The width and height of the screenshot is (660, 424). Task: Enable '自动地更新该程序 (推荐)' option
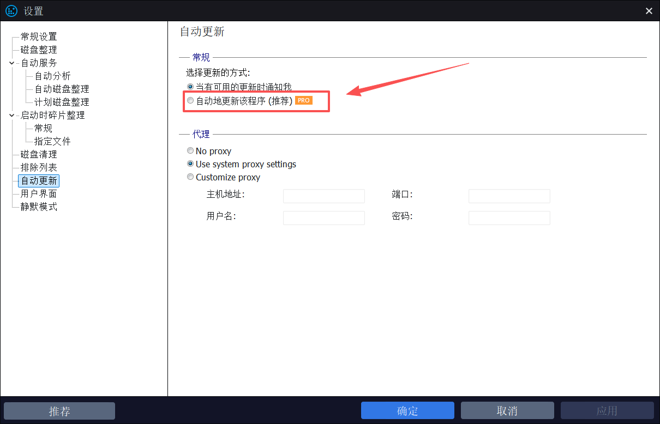(x=190, y=100)
